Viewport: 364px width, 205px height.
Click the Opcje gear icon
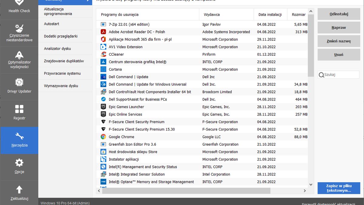[x=19, y=163]
